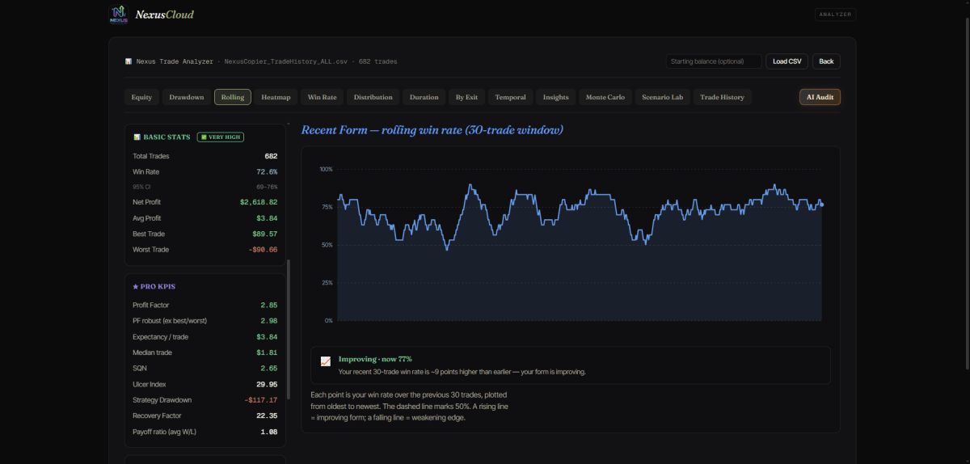Click the improving trend chart icon

coord(325,361)
